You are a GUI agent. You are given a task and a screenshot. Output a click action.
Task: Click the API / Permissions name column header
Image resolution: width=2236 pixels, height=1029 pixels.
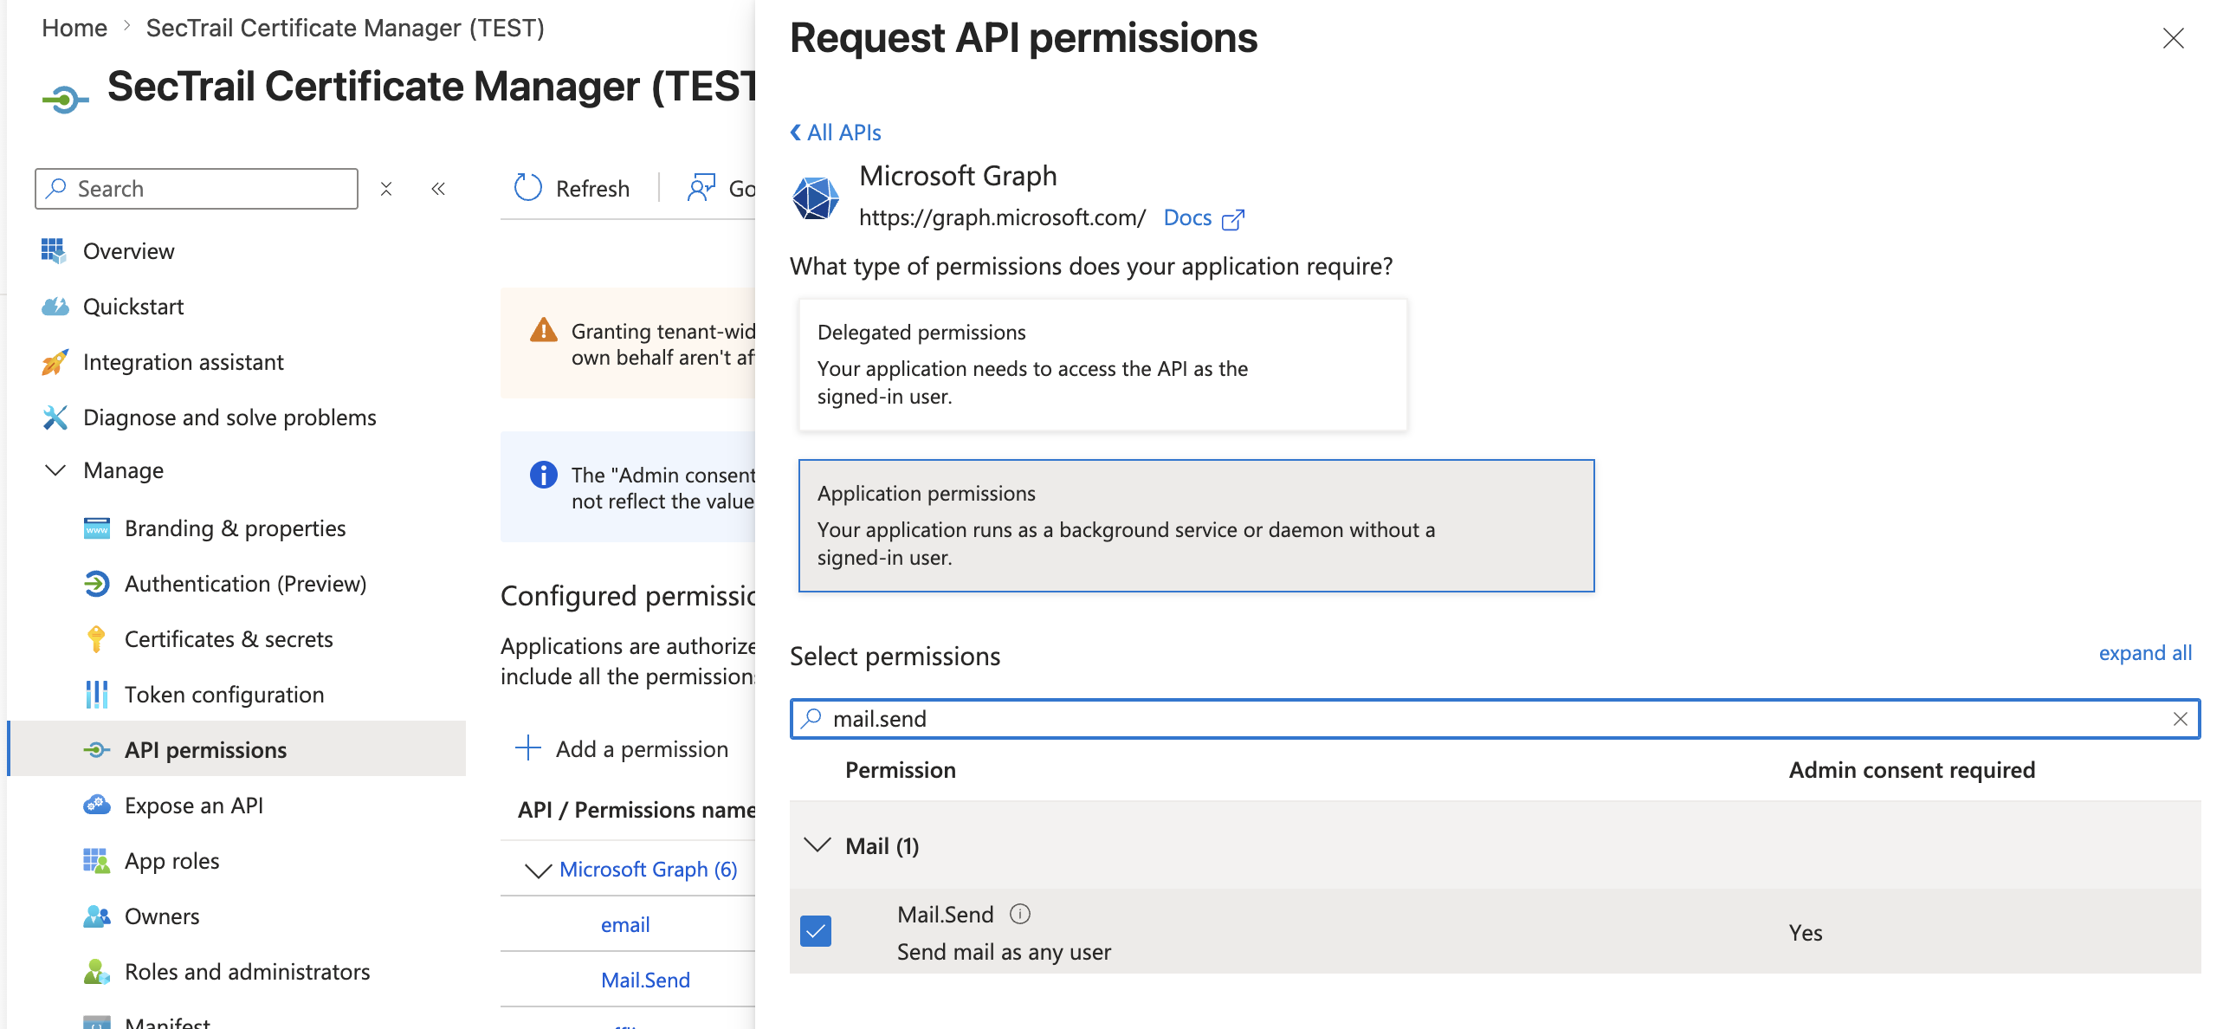[x=637, y=809]
